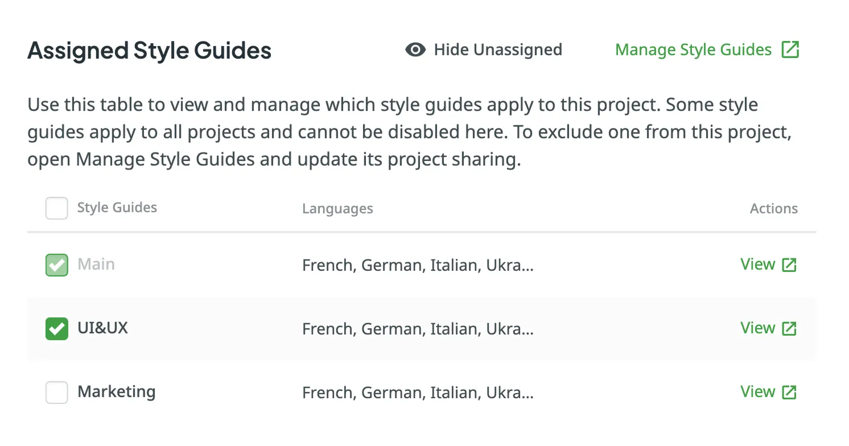
Task: Enable the Marketing style guide checkbox
Action: 56,392
